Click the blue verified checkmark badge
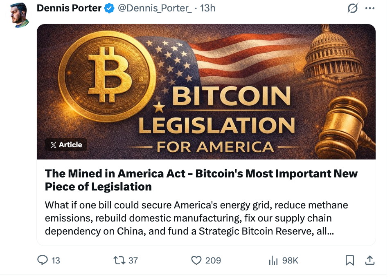 [109, 8]
